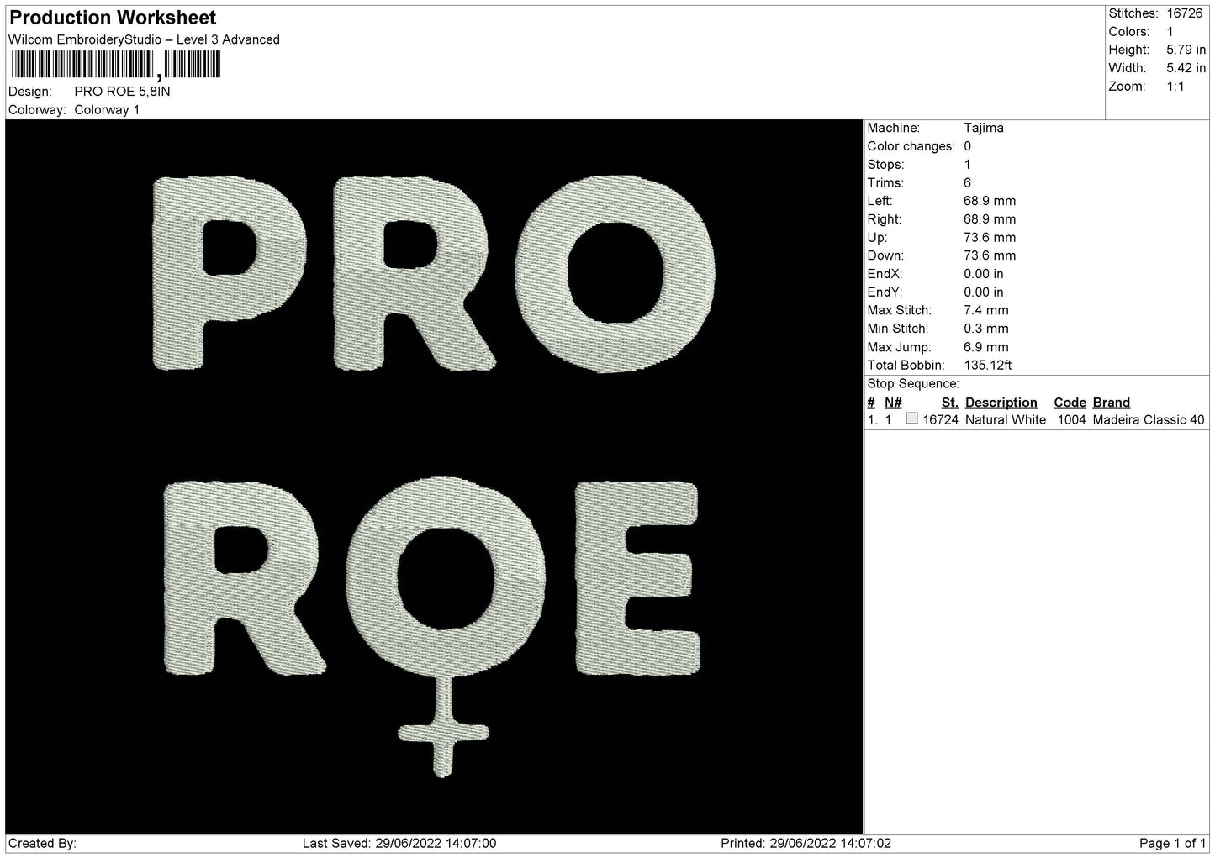Click the Colors value 1

tap(1170, 32)
